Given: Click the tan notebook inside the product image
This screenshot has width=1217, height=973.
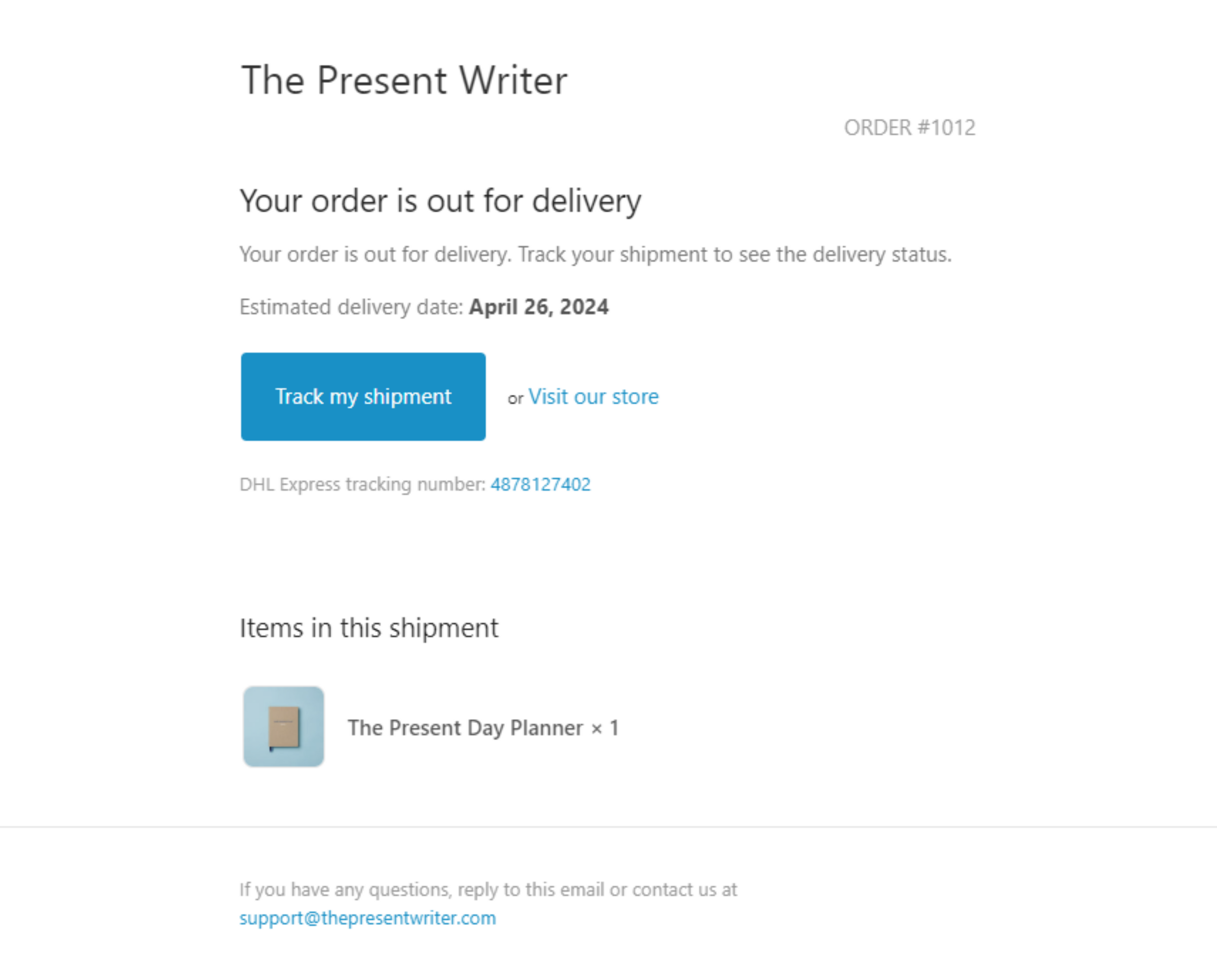Looking at the screenshot, I should click(284, 727).
